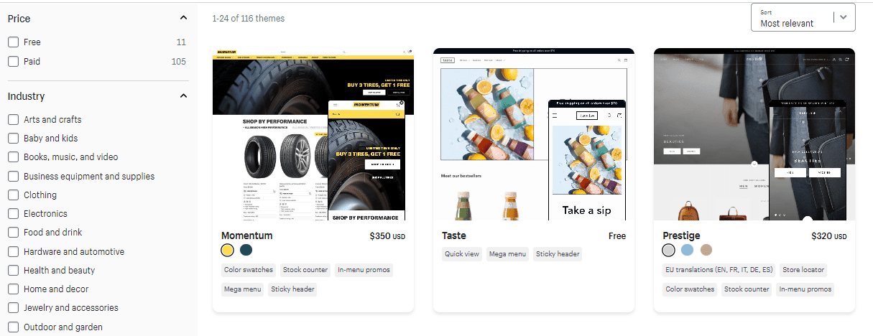This screenshot has height=336, width=873.
Task: Enable the Clothing industry filter
Action: pyautogui.click(x=13, y=195)
